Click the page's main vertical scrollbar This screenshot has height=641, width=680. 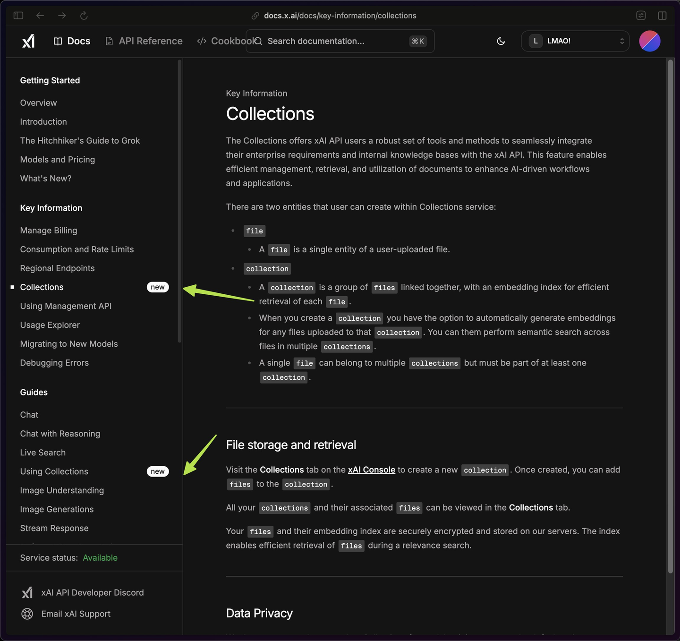pyautogui.click(x=670, y=316)
